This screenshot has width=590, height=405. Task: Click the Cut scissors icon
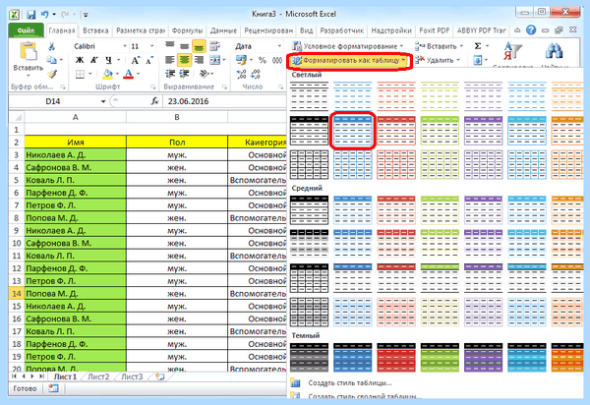click(x=51, y=46)
